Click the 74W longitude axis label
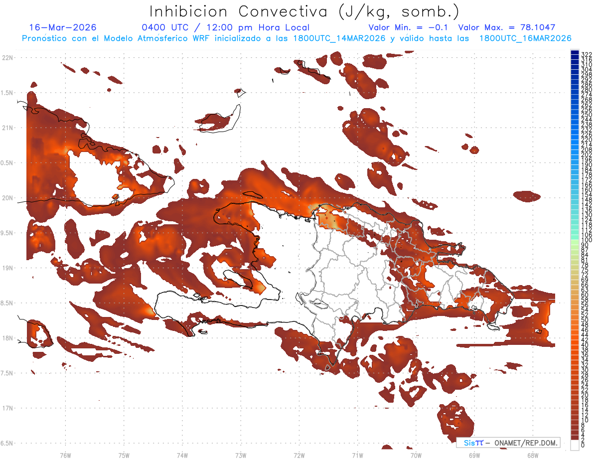The height and width of the screenshot is (462, 598). (182, 455)
